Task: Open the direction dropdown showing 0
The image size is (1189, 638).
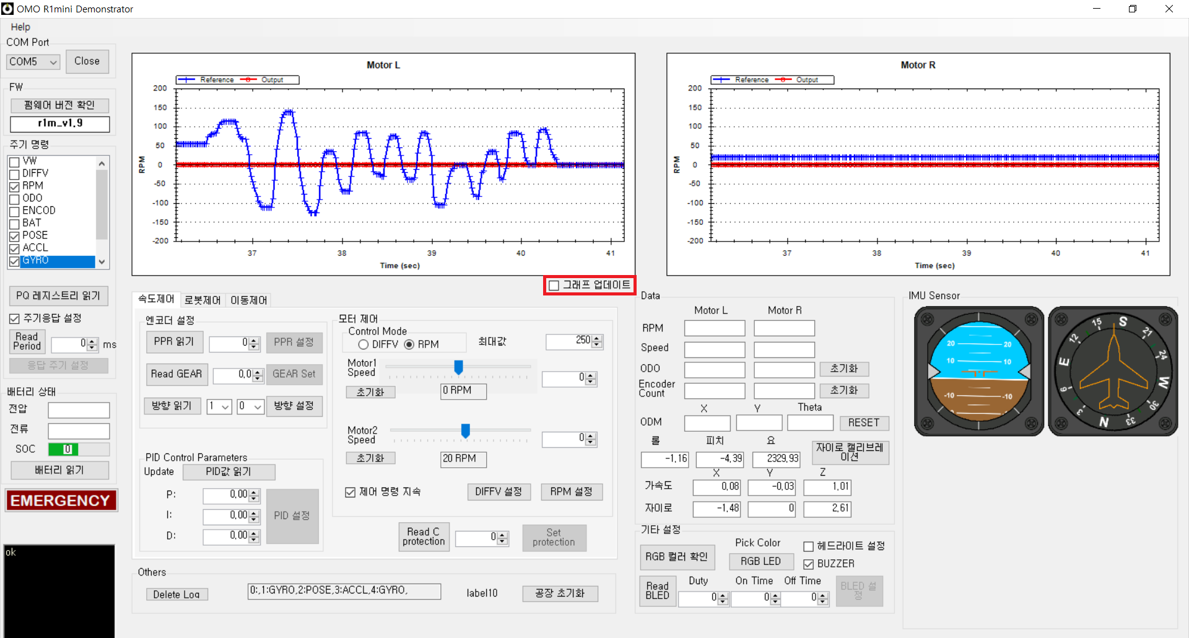Action: [251, 406]
